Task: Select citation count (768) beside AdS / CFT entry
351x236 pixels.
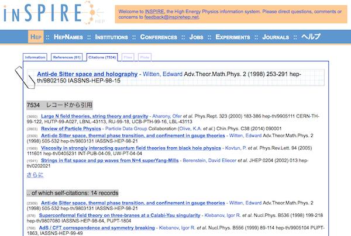Action: pos(31,228)
